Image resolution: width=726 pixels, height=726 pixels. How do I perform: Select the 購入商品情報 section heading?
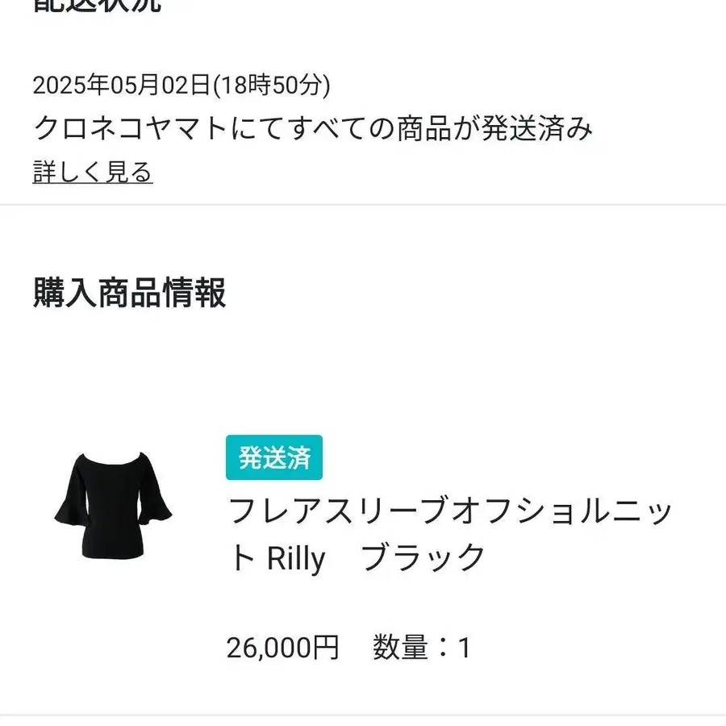(129, 293)
